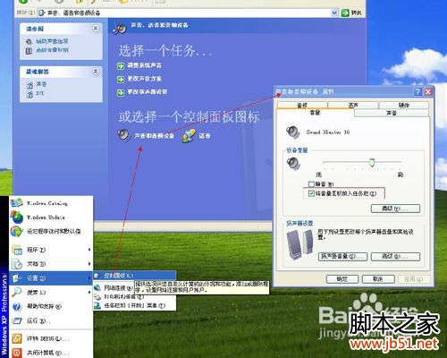Click the speaker pair image under 扬声器设置
Screen dimensions: 447x358
tap(299, 244)
